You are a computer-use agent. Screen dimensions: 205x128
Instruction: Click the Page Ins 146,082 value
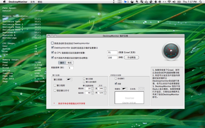[39, 76]
